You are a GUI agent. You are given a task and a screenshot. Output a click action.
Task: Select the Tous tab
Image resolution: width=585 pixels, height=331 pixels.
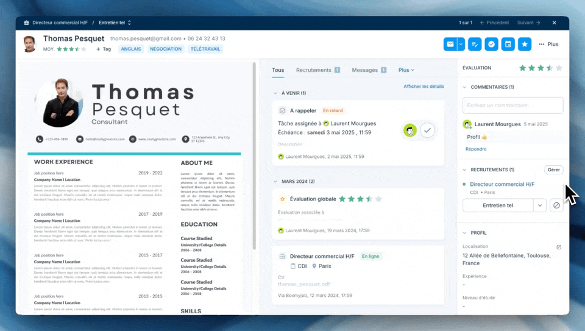(x=278, y=70)
